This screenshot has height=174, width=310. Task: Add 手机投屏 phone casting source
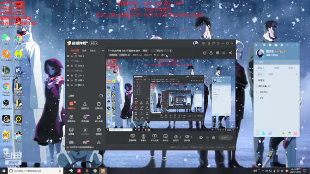click(154, 138)
